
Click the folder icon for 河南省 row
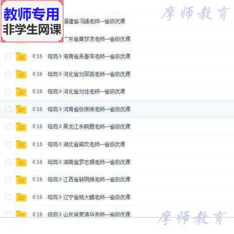21,109
